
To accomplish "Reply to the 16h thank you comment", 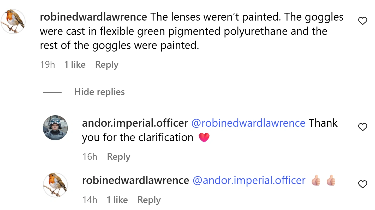I will pyautogui.click(x=118, y=157).
